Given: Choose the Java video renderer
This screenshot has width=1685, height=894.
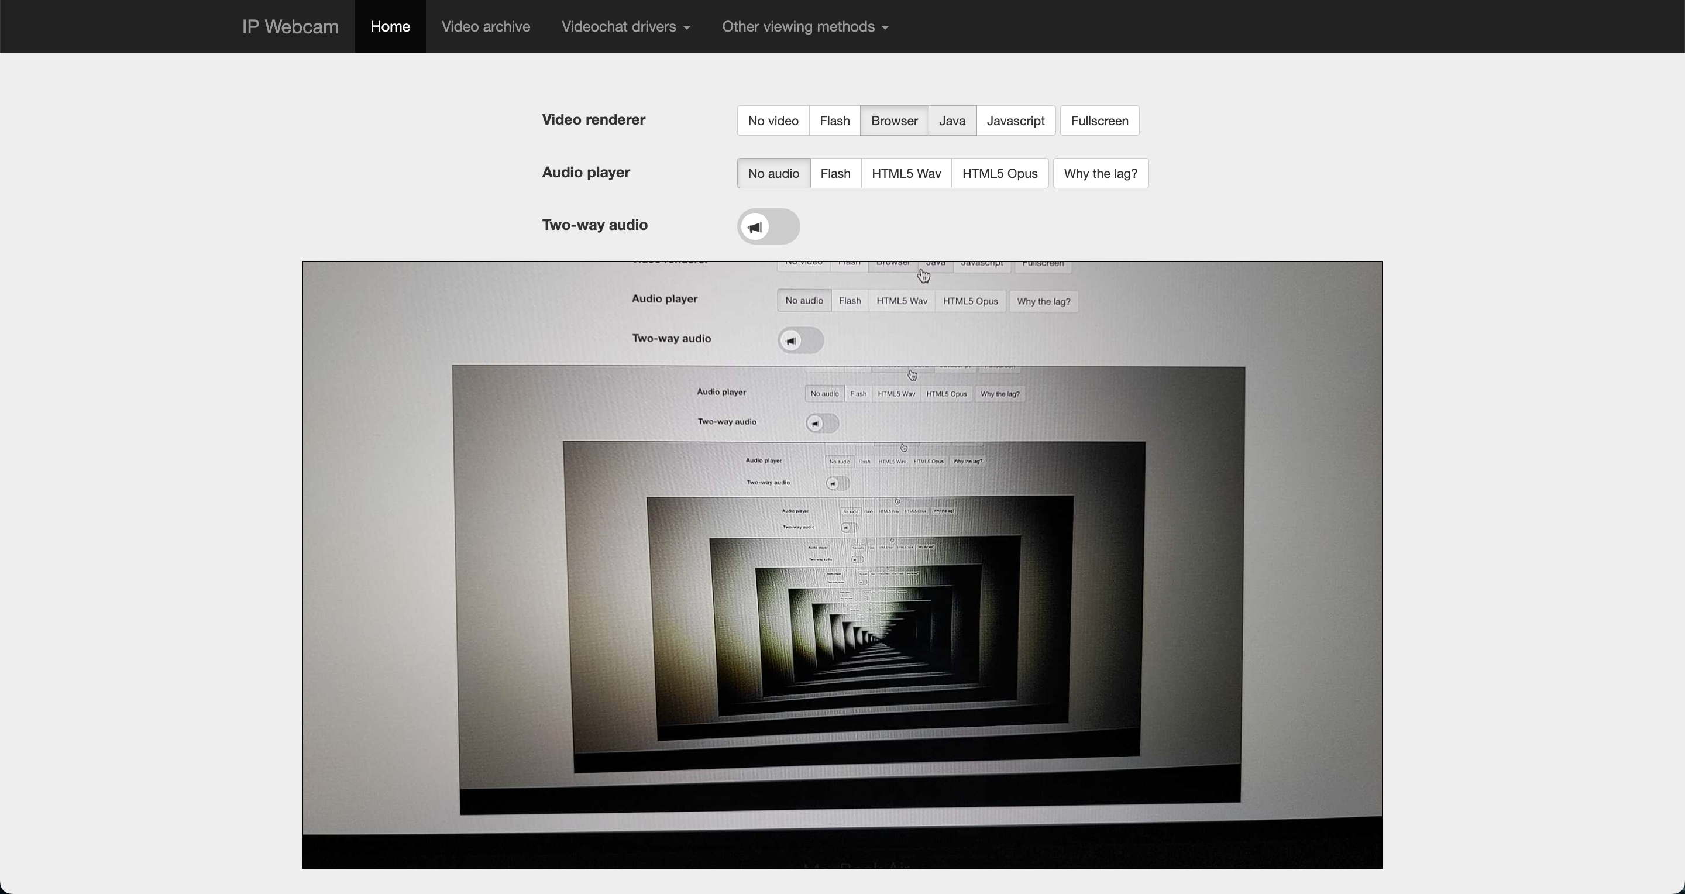Looking at the screenshot, I should 952,121.
